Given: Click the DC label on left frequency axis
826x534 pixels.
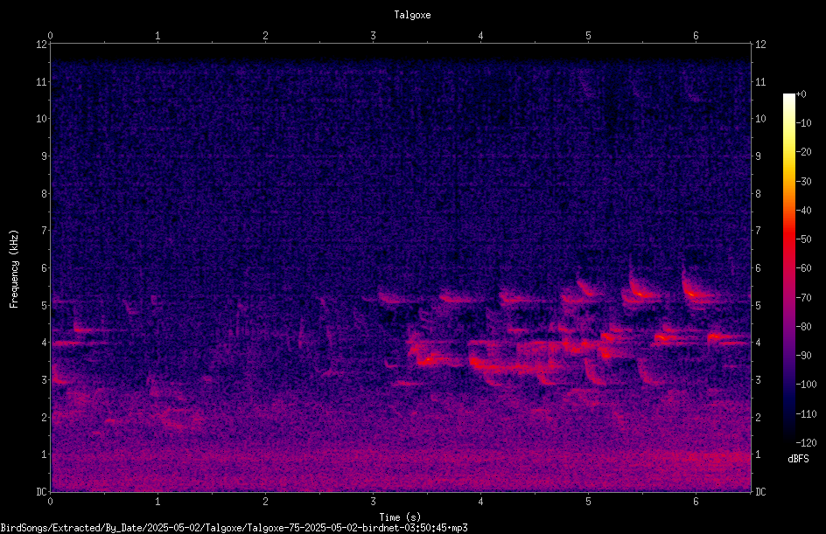Looking at the screenshot, I should [x=41, y=492].
